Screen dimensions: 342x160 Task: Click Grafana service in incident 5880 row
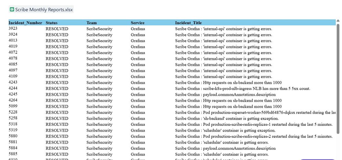(138, 136)
